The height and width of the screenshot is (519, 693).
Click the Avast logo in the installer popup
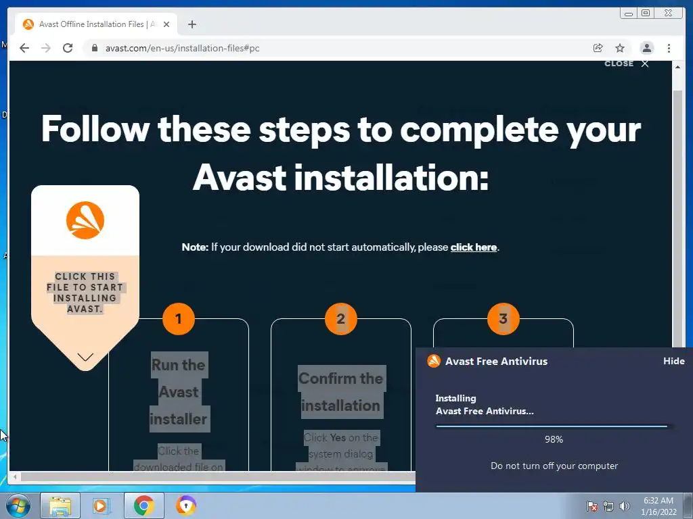434,361
